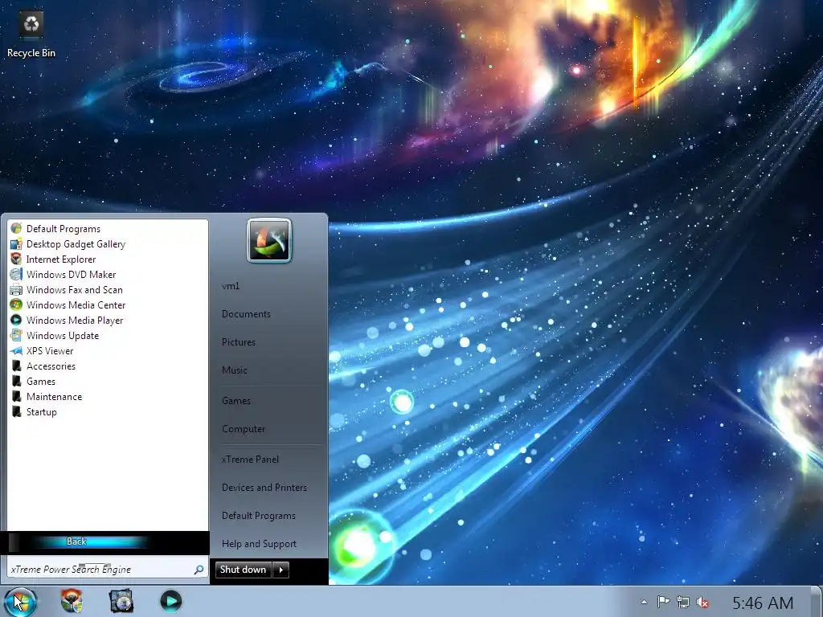Screen dimensions: 823x617
Task: Open Help and Support
Action: tap(259, 544)
